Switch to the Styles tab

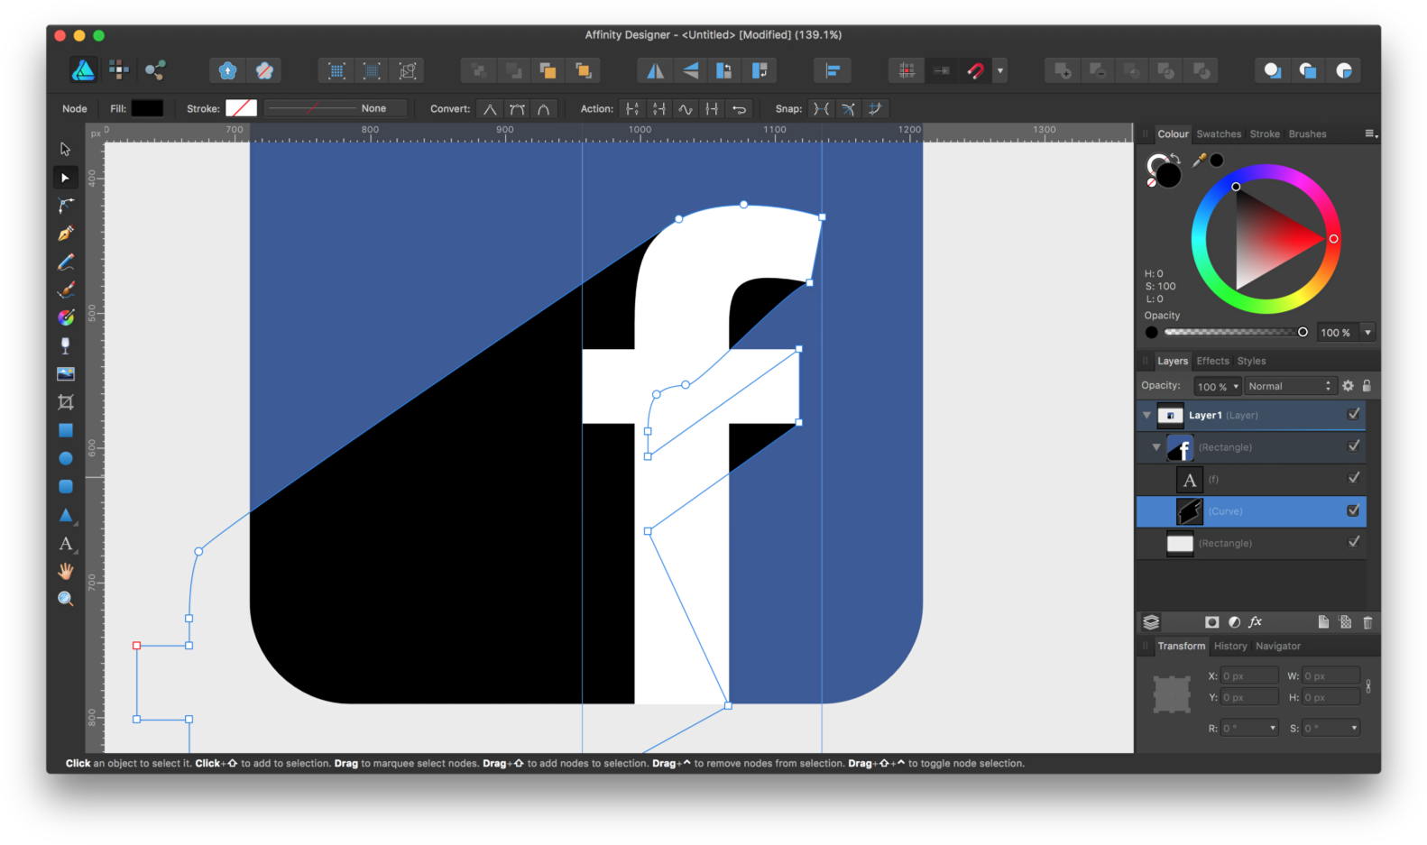[1251, 361]
